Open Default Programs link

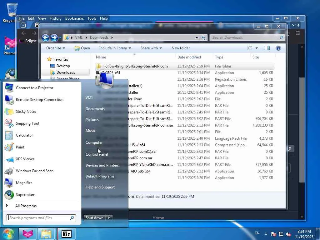pyautogui.click(x=100, y=176)
